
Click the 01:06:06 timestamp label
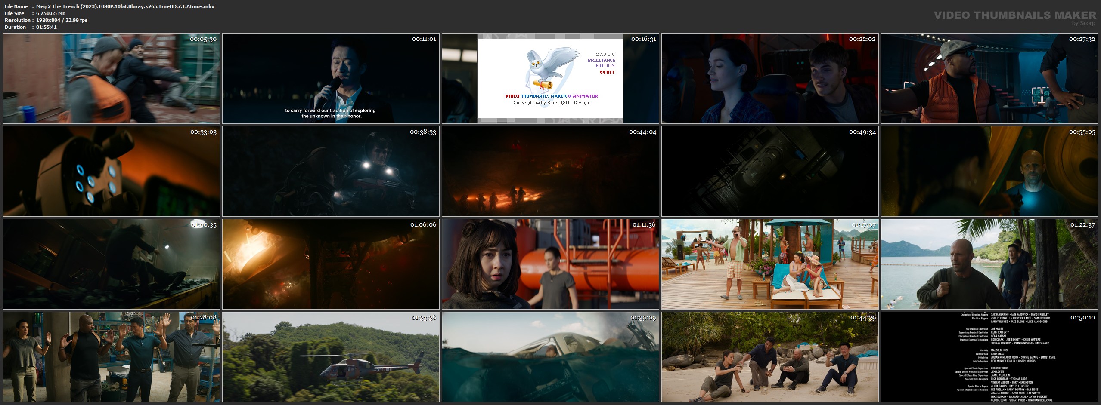pyautogui.click(x=423, y=224)
